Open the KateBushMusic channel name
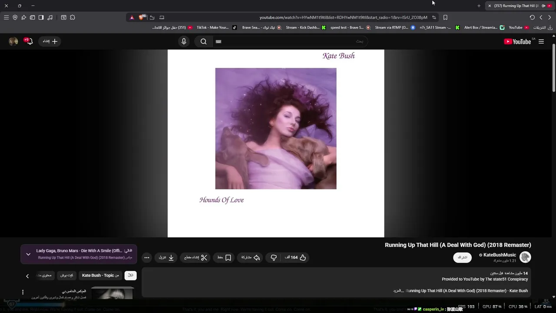The height and width of the screenshot is (313, 556). tap(500, 255)
